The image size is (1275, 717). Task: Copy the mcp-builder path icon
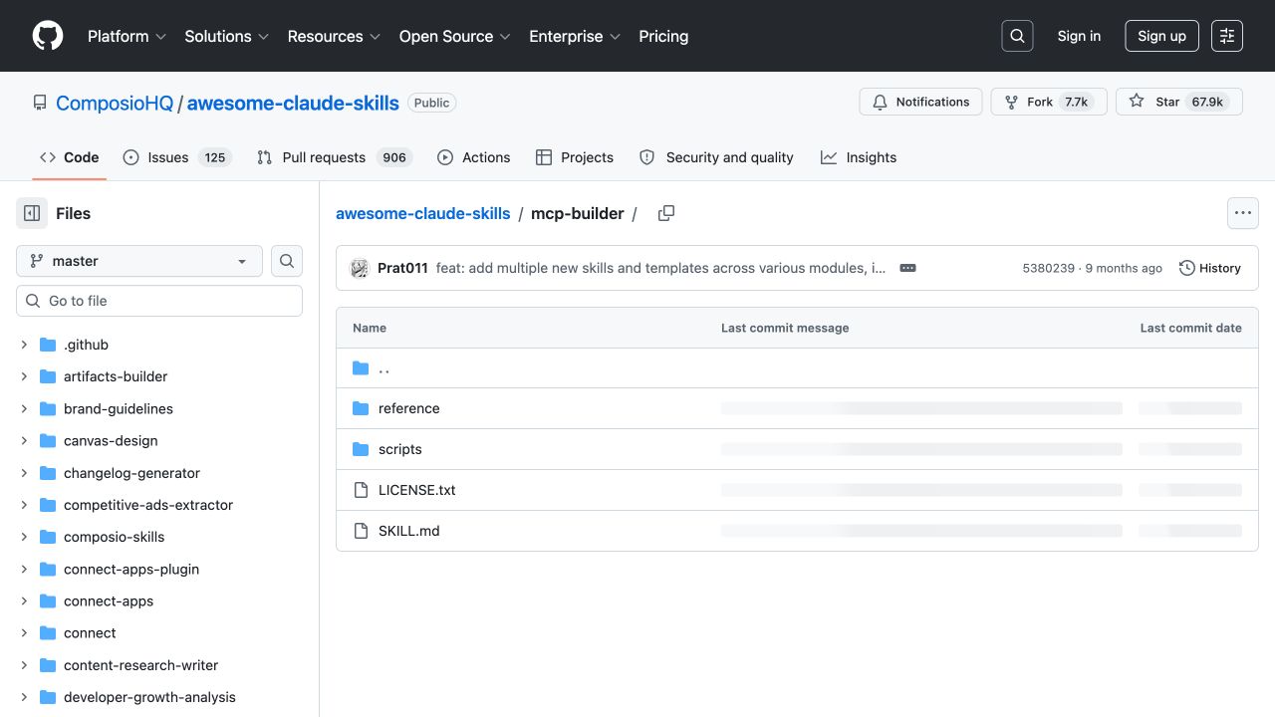666,213
